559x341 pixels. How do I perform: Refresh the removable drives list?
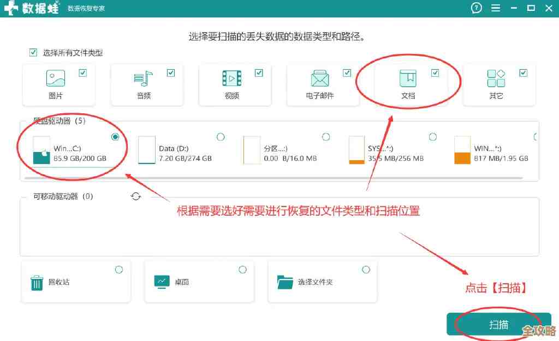coord(136,197)
